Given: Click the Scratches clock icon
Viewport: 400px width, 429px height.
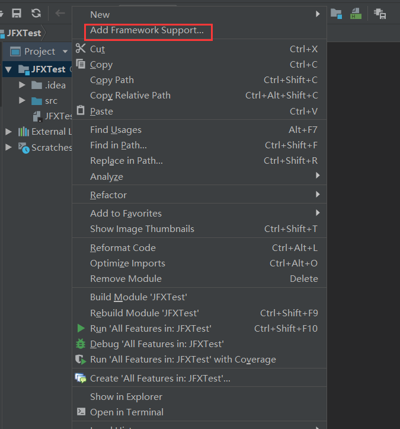Looking at the screenshot, I should point(24,148).
